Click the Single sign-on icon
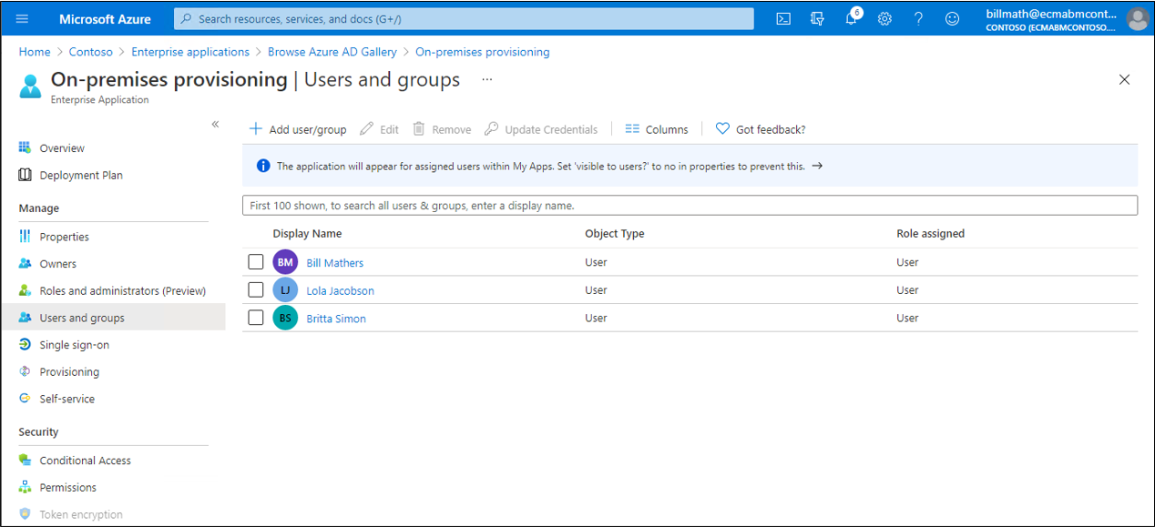This screenshot has height=527, width=1155. pyautogui.click(x=26, y=345)
